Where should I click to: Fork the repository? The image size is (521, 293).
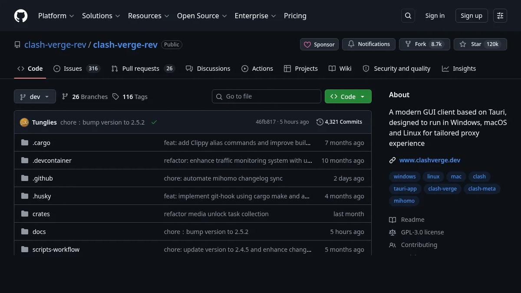[425, 44]
